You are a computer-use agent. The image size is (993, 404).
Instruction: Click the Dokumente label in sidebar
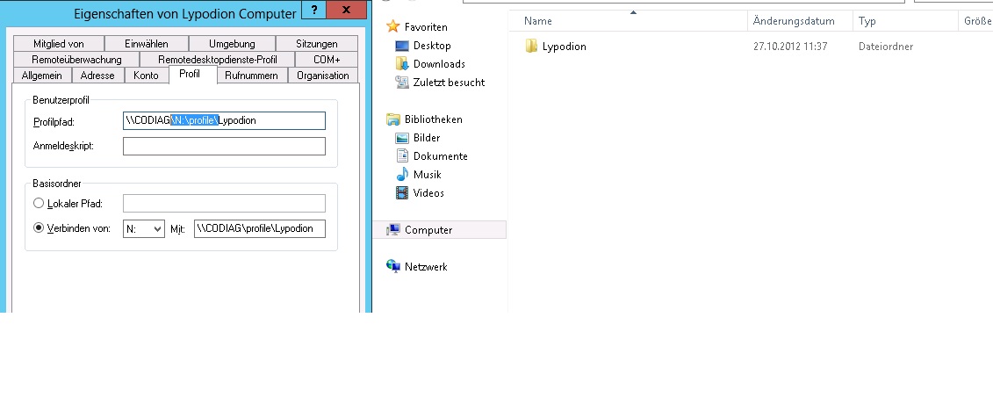pyautogui.click(x=440, y=155)
